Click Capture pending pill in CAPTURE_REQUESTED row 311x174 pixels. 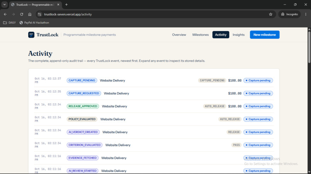258,93
